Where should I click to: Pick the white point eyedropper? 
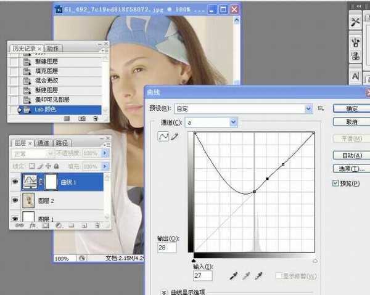(260, 275)
